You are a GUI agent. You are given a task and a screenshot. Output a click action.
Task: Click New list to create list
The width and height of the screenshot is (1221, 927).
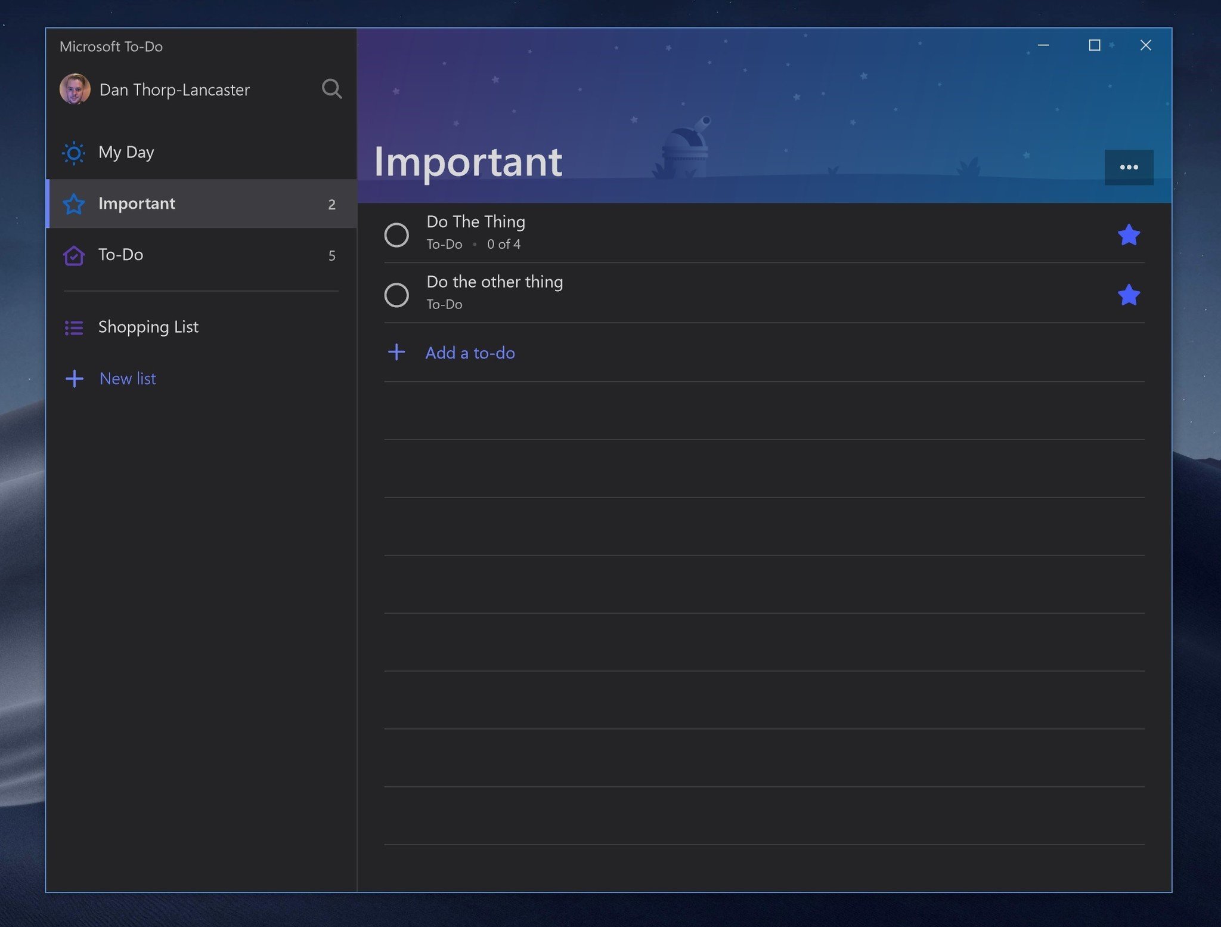[126, 378]
